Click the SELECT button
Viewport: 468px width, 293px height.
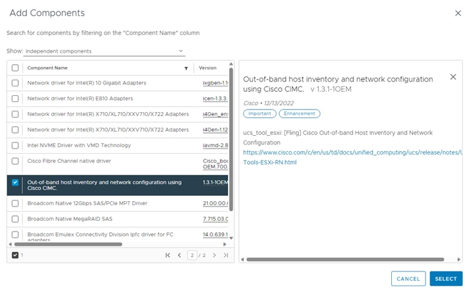(446, 279)
